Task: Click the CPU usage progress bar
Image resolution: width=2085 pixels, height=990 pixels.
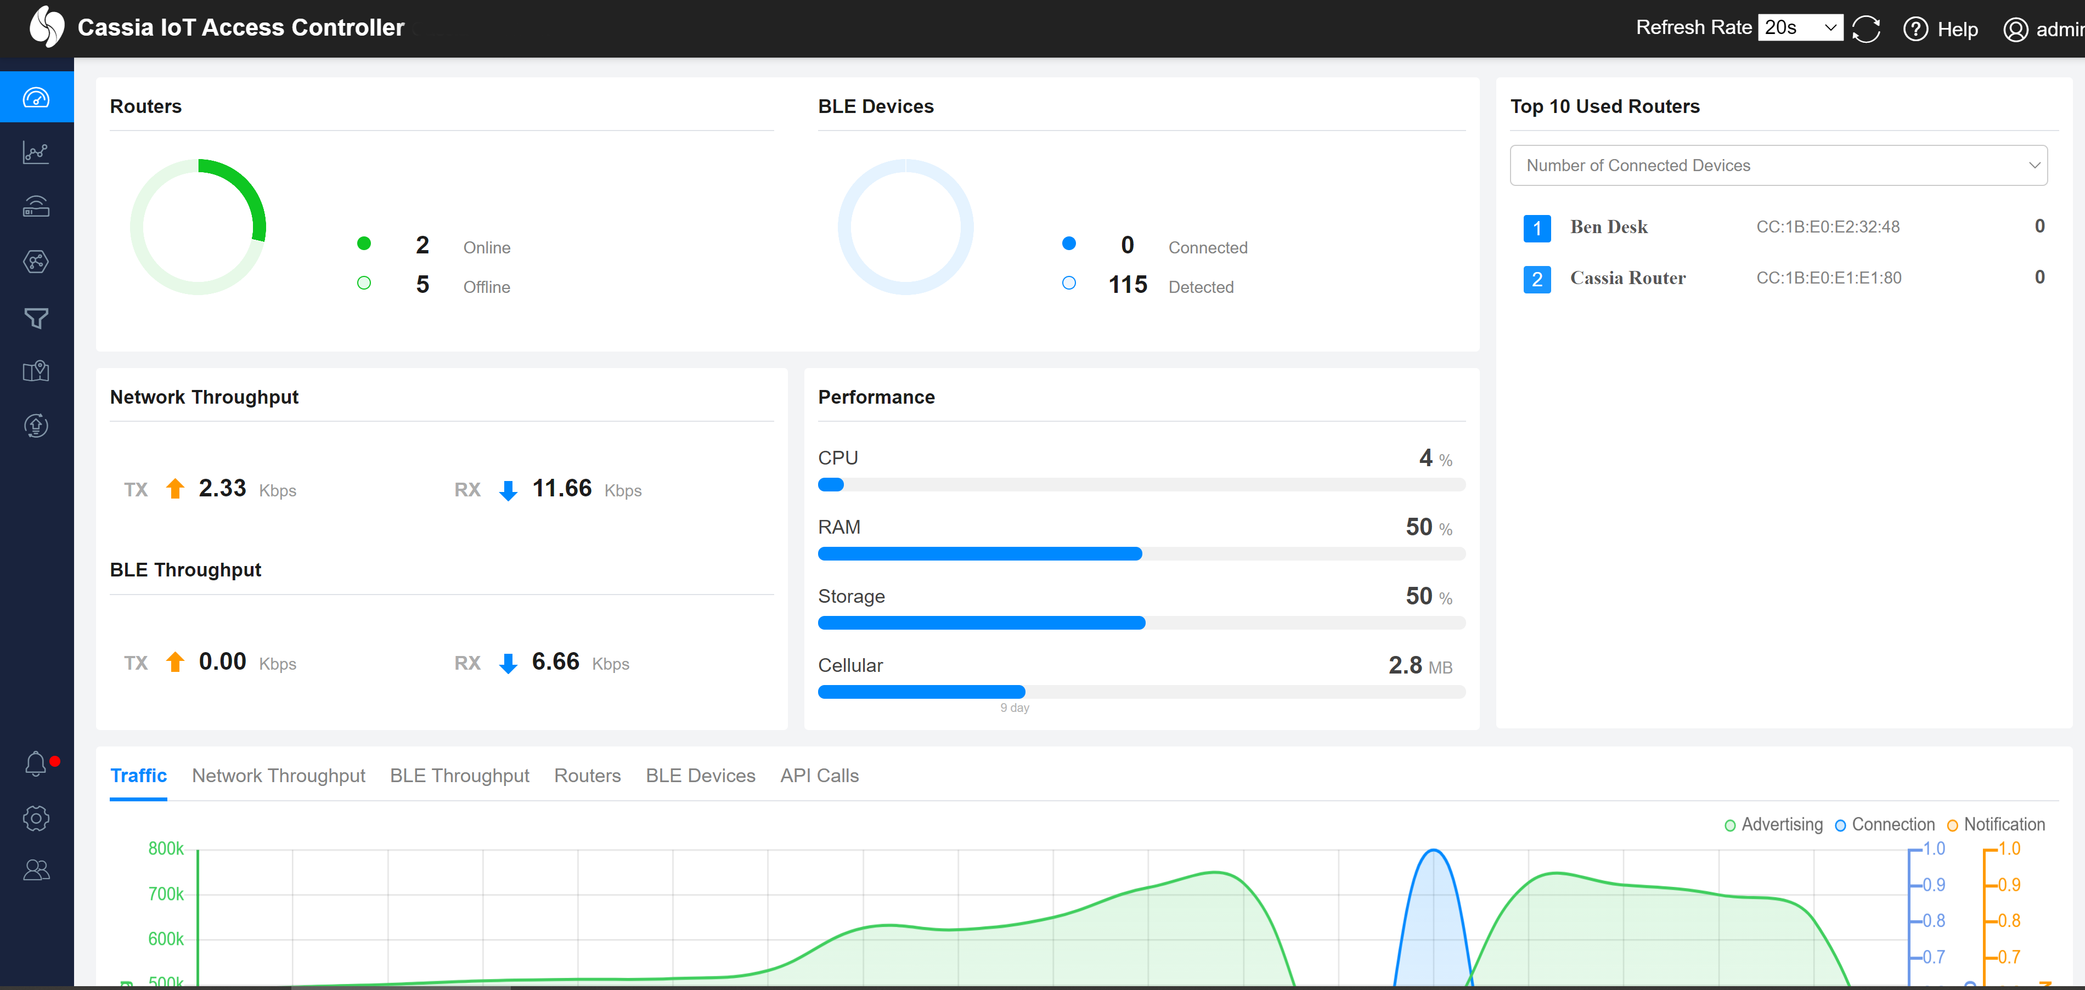Action: [x=1141, y=485]
